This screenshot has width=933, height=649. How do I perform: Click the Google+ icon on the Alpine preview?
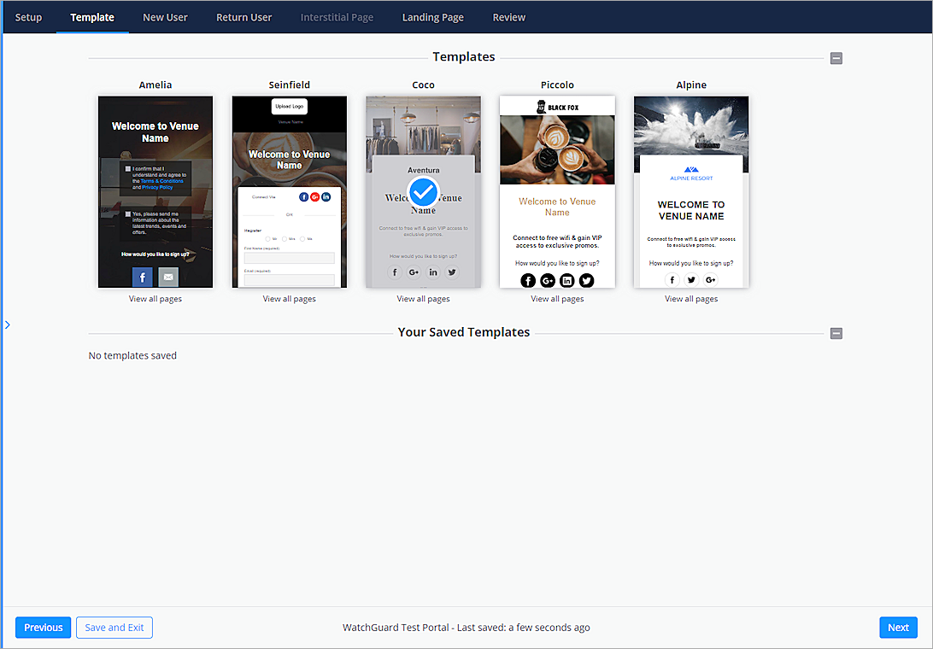tap(710, 279)
